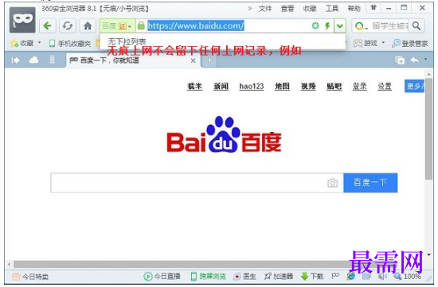
Task: Click the scrollbar up arrow
Action: pyautogui.click(x=428, y=74)
